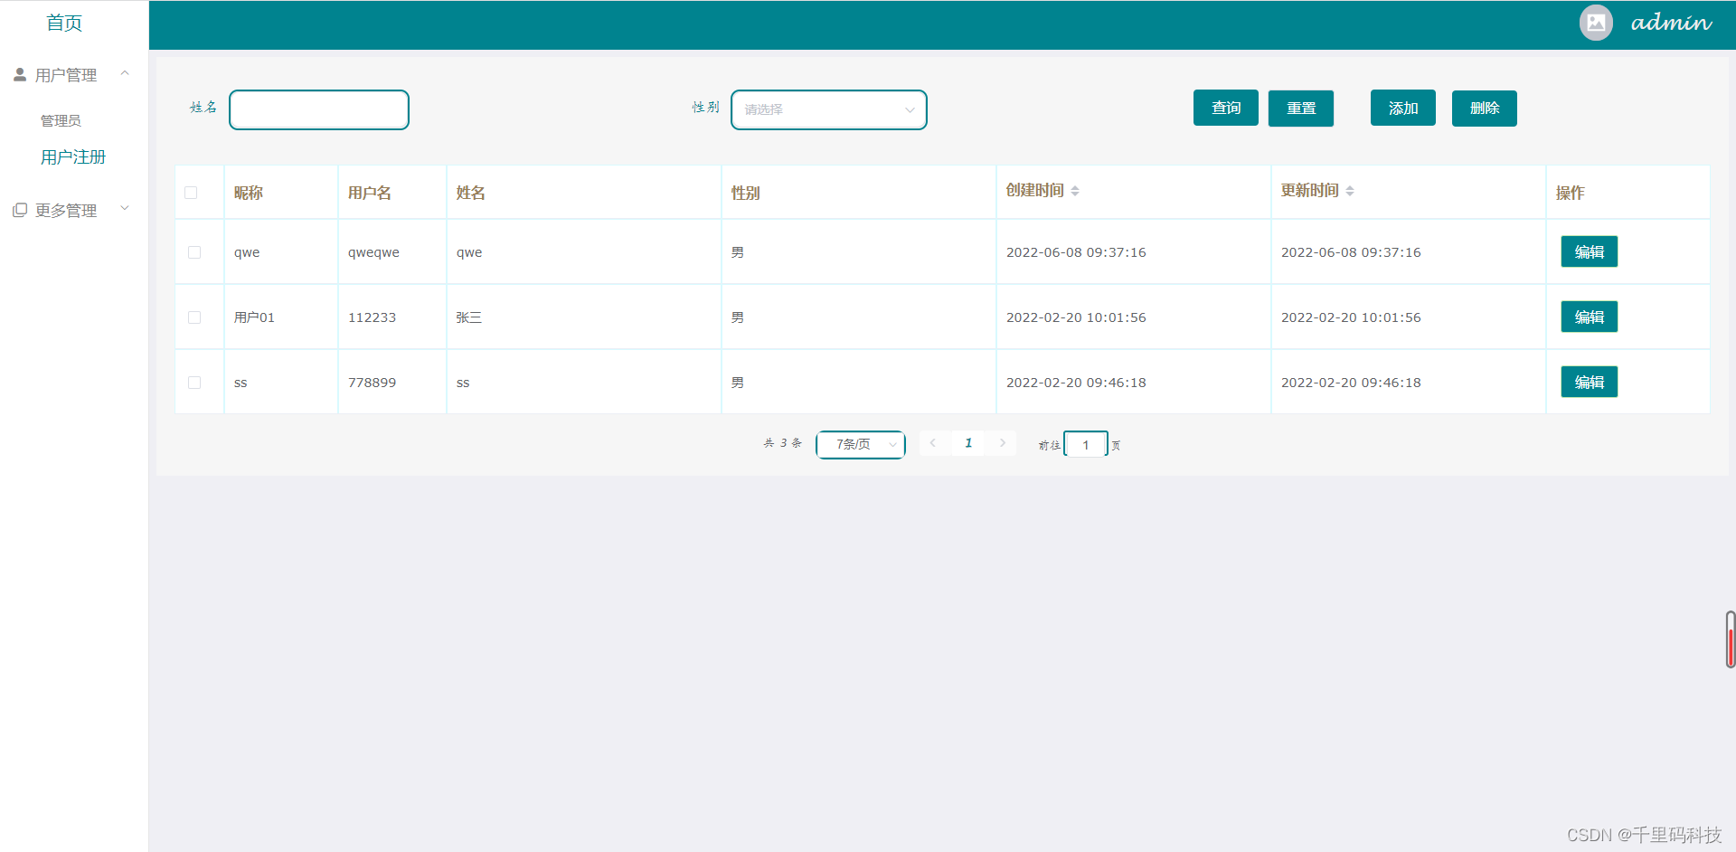Click the username cell 112233
Screen dimensions: 1736x852
tap(372, 317)
